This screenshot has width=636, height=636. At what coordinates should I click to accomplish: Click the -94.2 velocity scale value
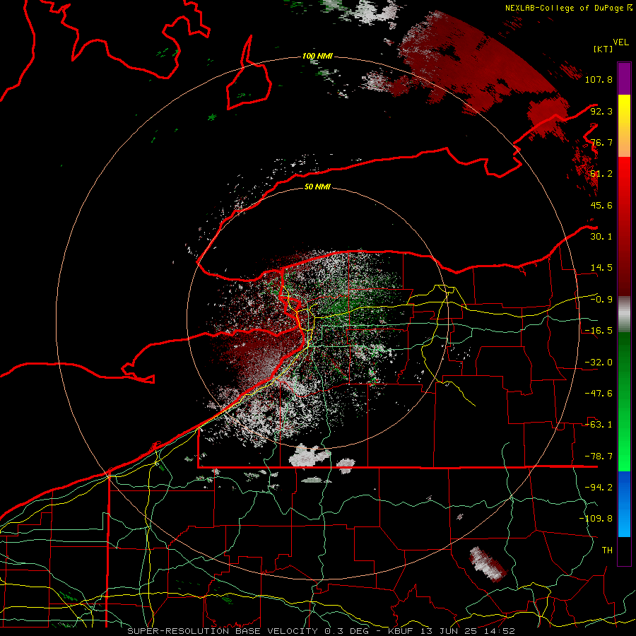pyautogui.click(x=599, y=488)
